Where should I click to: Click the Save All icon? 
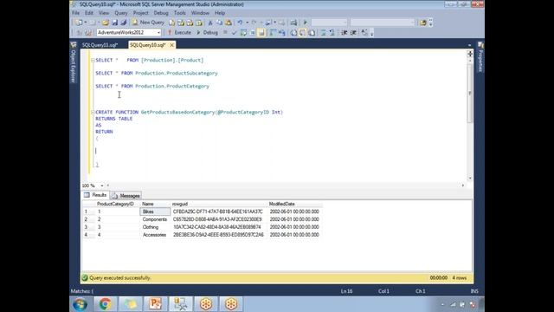pos(123,23)
